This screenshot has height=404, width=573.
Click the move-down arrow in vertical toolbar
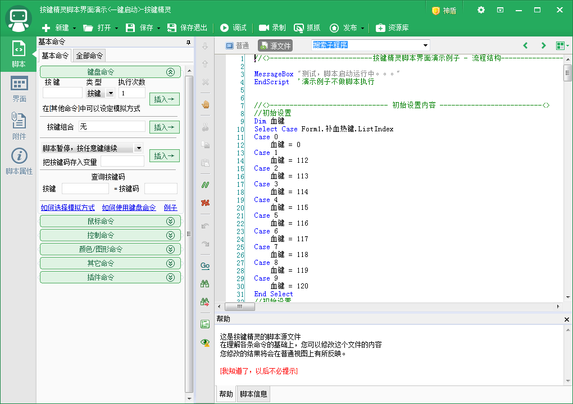[x=205, y=46]
